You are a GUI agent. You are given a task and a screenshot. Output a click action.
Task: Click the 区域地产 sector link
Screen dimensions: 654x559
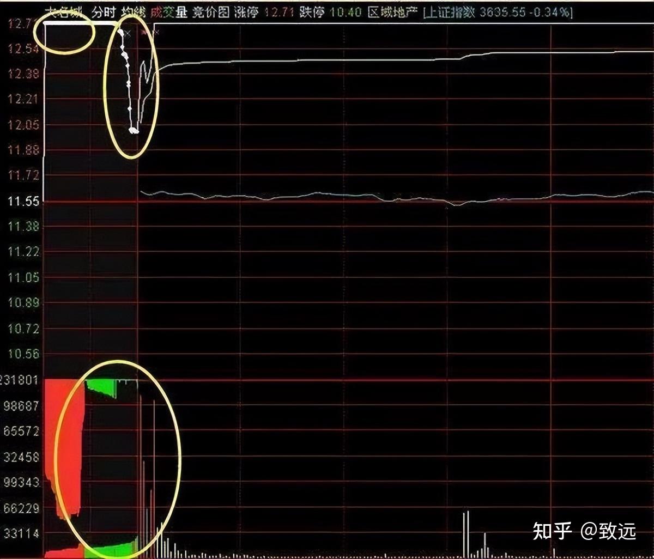(393, 12)
